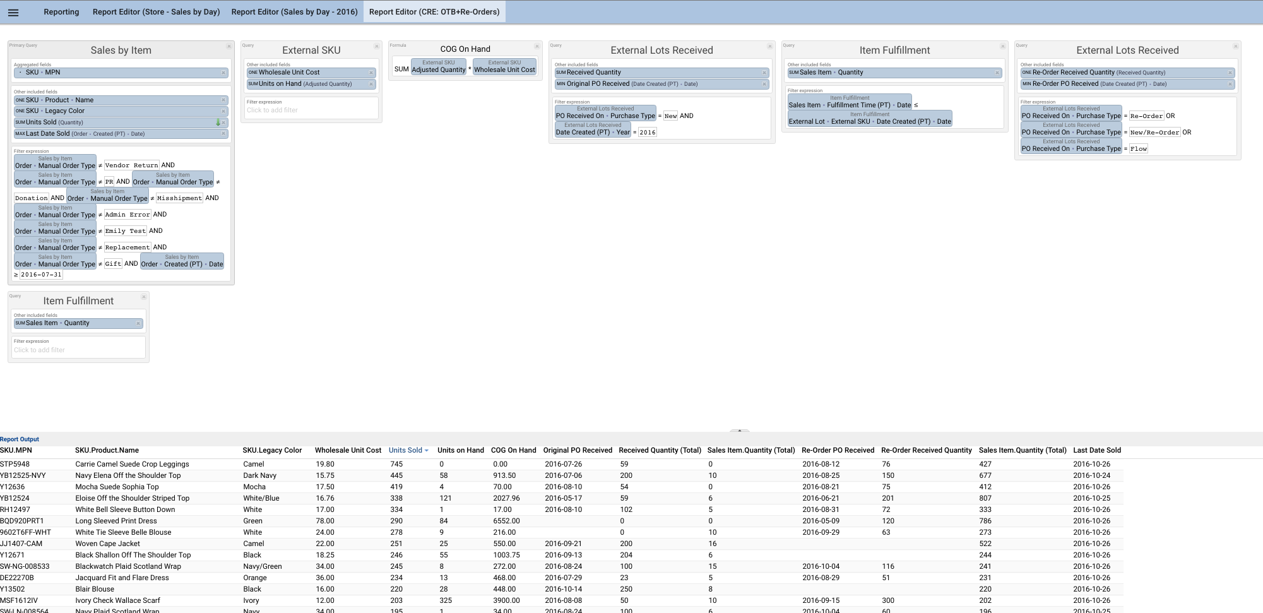Remove the COG On Hand formula panel
The width and height of the screenshot is (1263, 613).
point(537,46)
